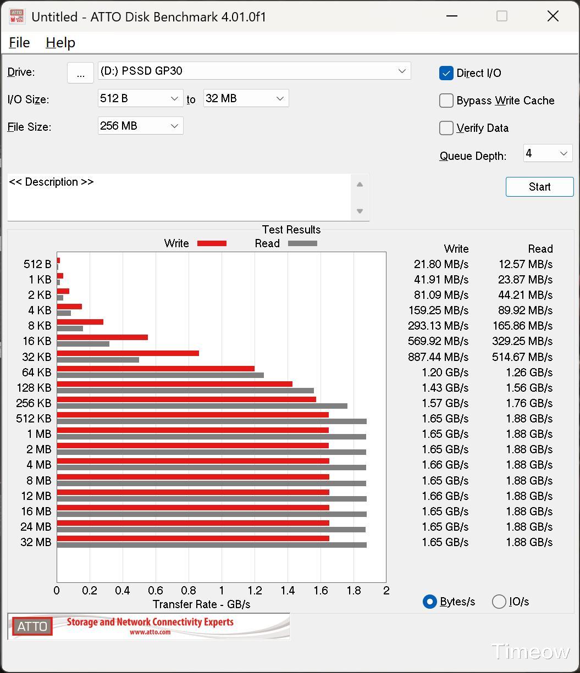Open the Drive dropdown showing PSSD GP30
This screenshot has width=580, height=673.
pos(254,71)
